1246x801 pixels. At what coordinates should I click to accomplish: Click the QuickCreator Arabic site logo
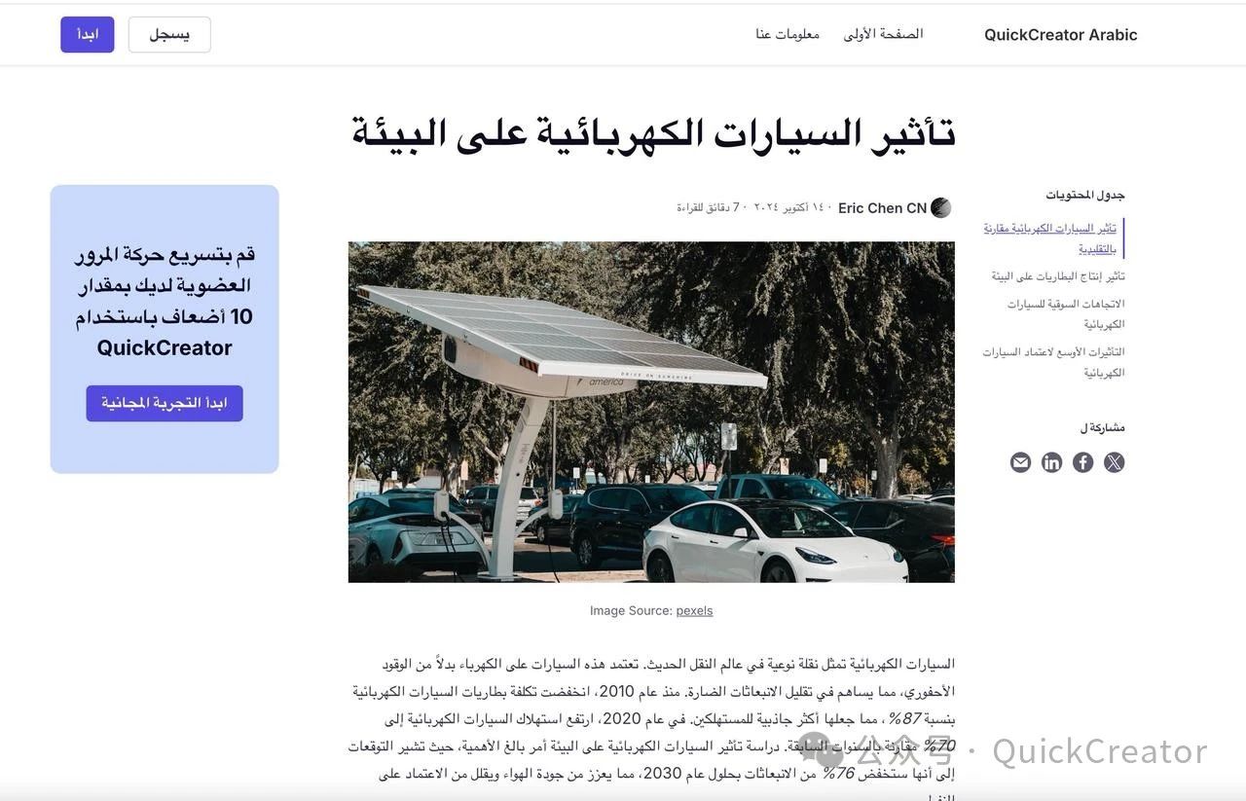coord(1060,35)
